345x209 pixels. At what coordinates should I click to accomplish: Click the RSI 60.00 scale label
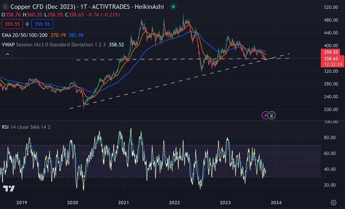[330, 153]
